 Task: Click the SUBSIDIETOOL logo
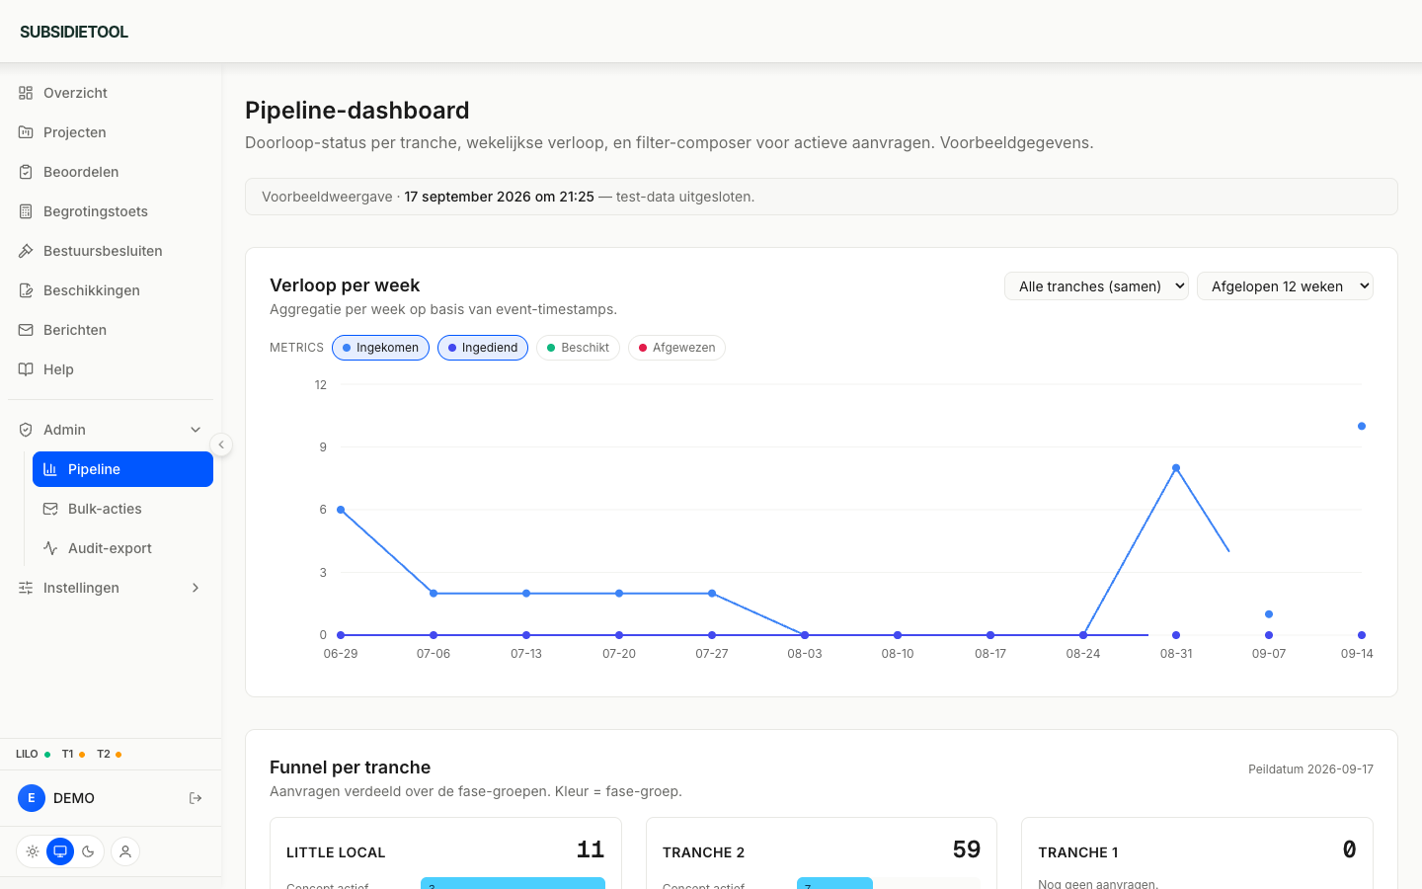tap(74, 32)
